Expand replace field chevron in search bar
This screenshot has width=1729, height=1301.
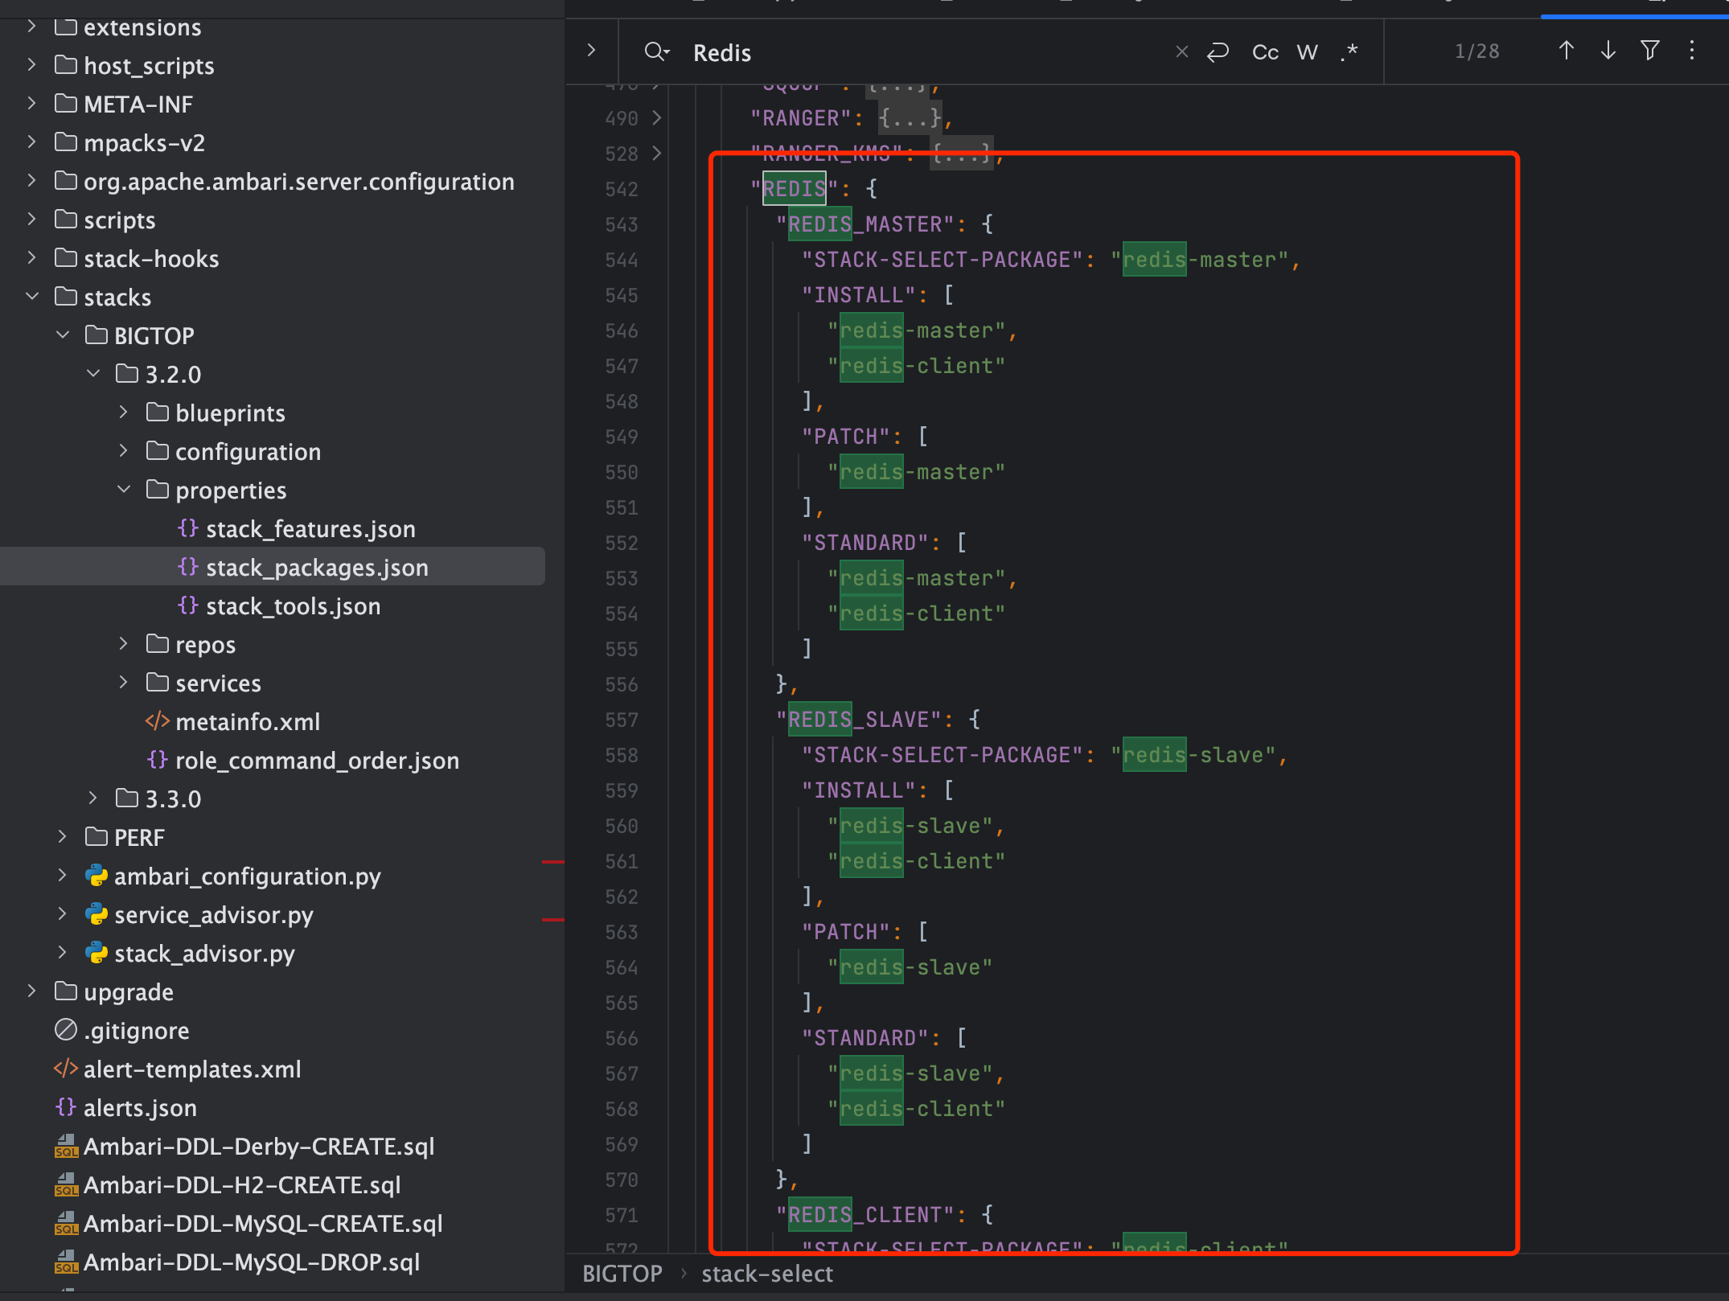point(592,51)
